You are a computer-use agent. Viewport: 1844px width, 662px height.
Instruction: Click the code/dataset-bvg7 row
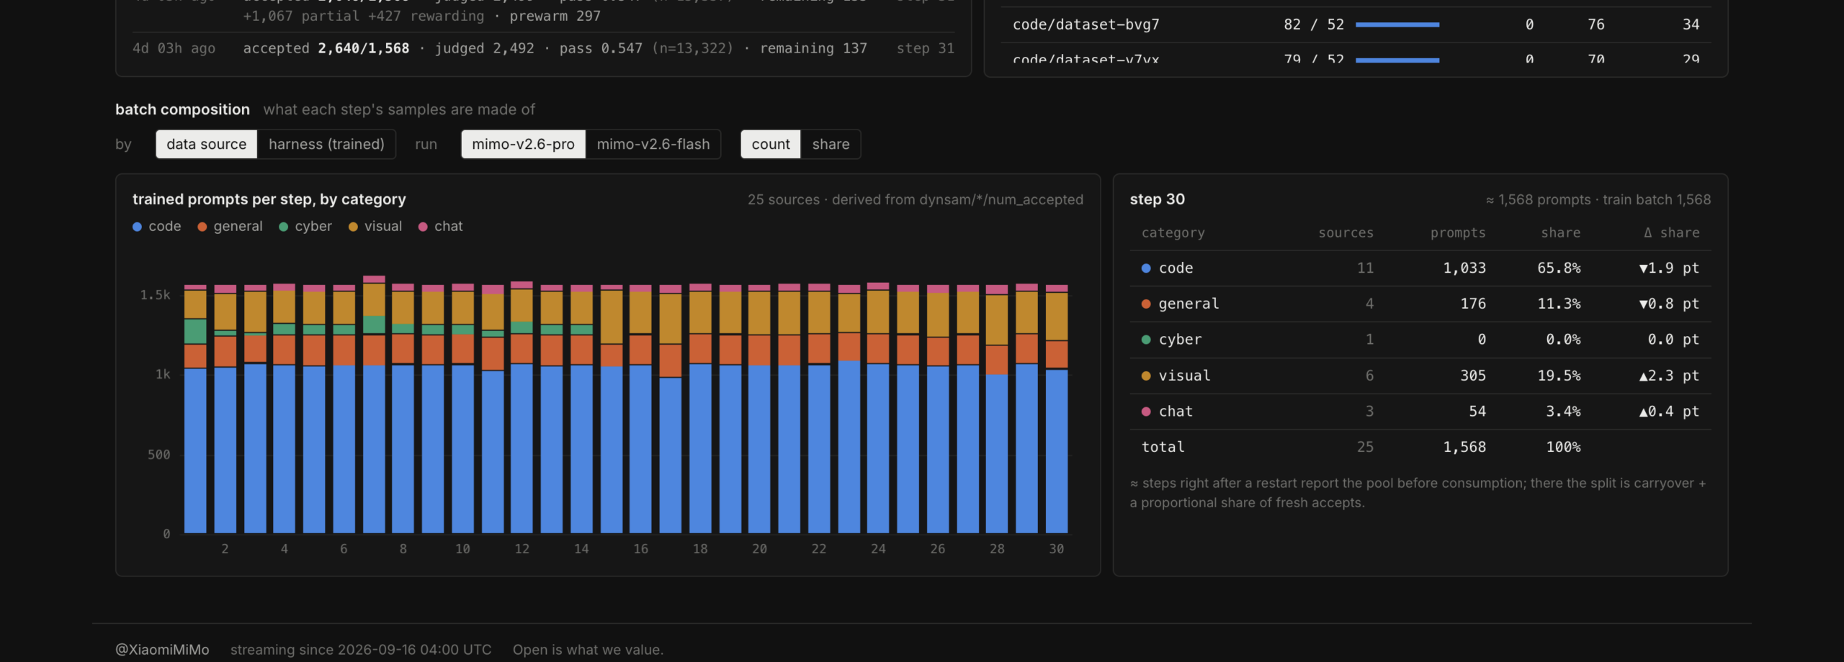1356,24
